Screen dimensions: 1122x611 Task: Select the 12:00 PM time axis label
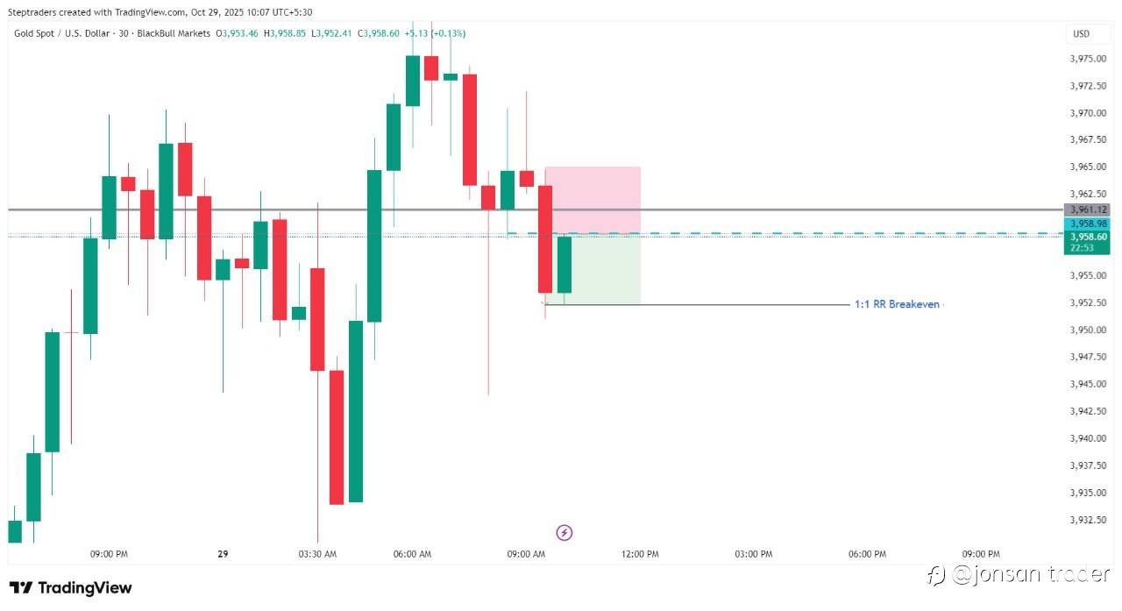point(640,554)
